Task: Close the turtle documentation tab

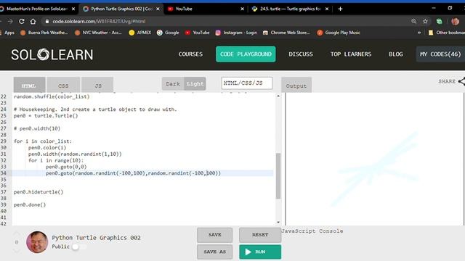Action: [327, 9]
